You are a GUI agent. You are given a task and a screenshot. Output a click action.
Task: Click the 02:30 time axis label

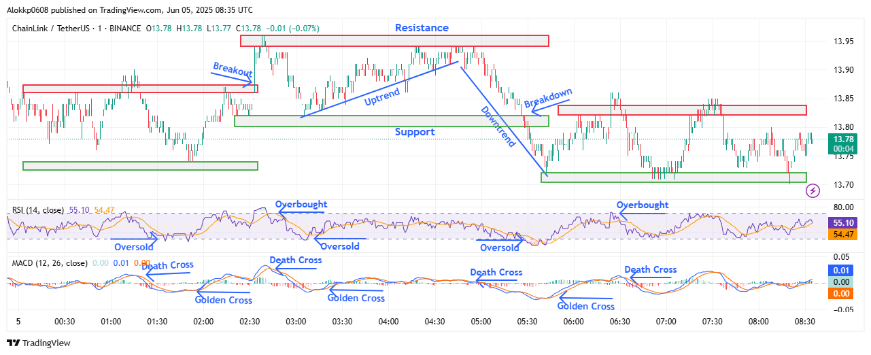(249, 321)
